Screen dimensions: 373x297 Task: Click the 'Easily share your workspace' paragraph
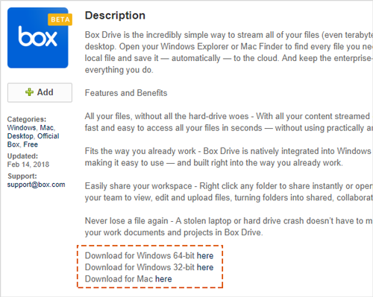(x=229, y=192)
